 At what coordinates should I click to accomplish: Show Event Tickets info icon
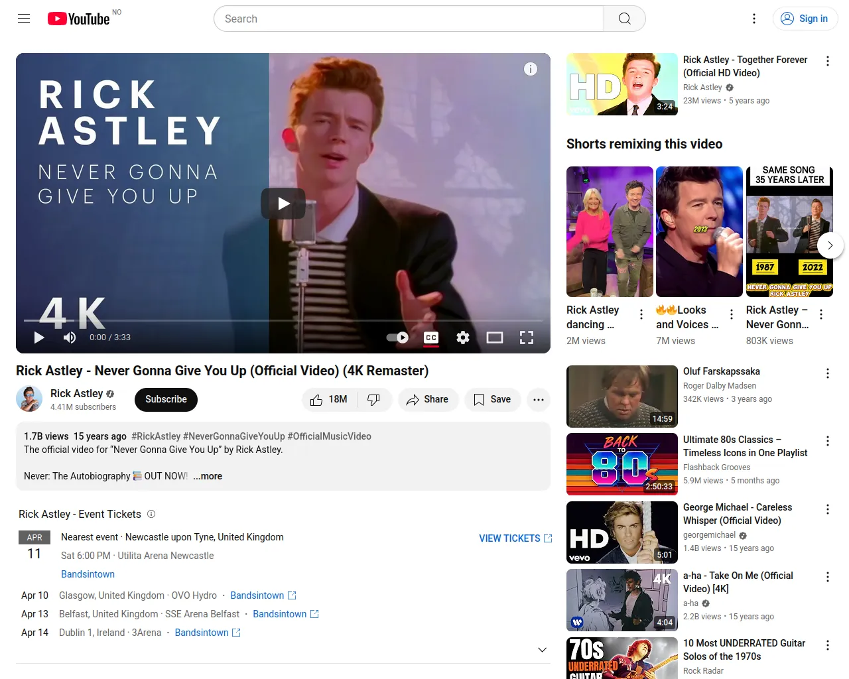(151, 514)
